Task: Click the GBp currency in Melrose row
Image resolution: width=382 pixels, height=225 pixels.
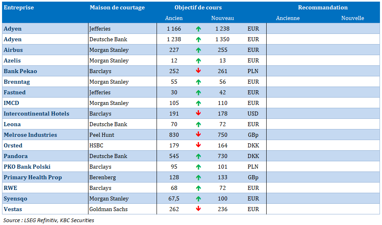Action: (253, 135)
